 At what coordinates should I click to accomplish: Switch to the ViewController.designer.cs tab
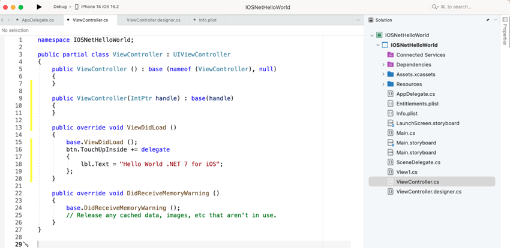coord(153,20)
